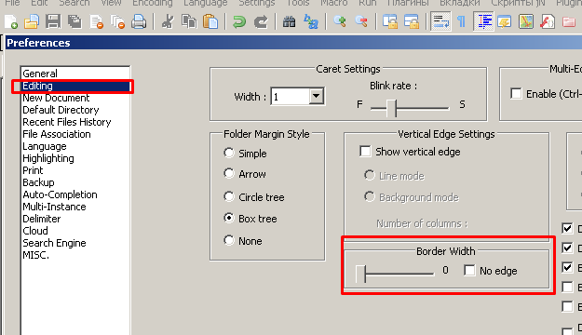Toggle the Word wrap toolbar icon
The height and width of the screenshot is (335, 582).
[440, 21]
